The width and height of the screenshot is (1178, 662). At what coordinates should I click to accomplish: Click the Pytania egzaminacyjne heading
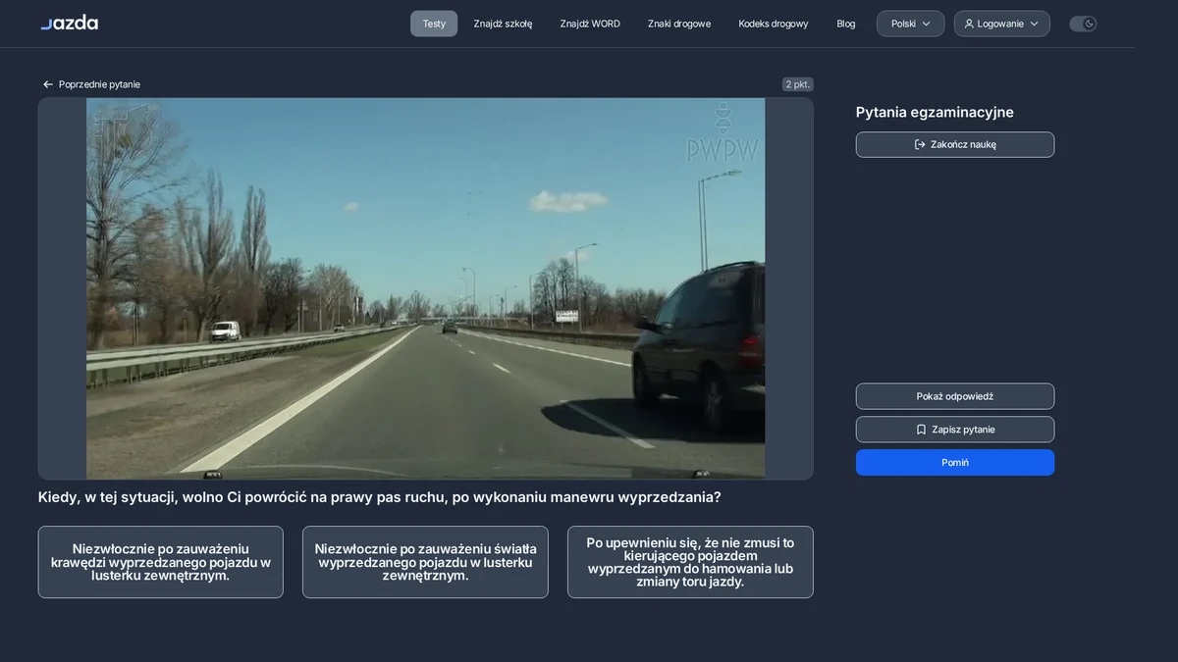tap(935, 112)
